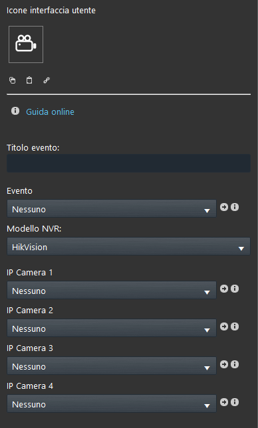
Task: Click the camera interface icon thumbnail
Action: point(26,44)
